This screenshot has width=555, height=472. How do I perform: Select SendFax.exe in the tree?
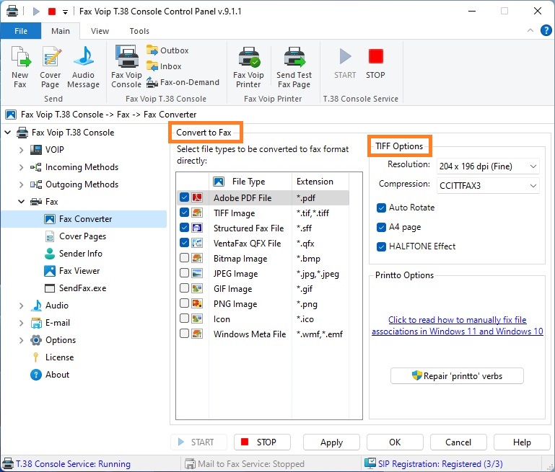pos(75,288)
